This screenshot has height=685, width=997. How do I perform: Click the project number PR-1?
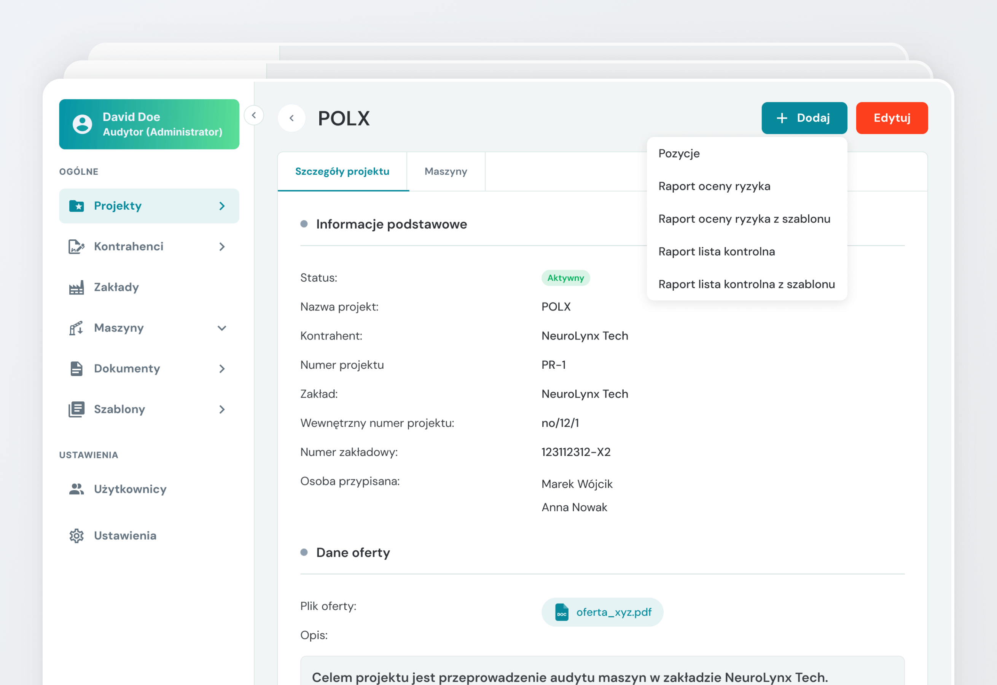point(554,365)
